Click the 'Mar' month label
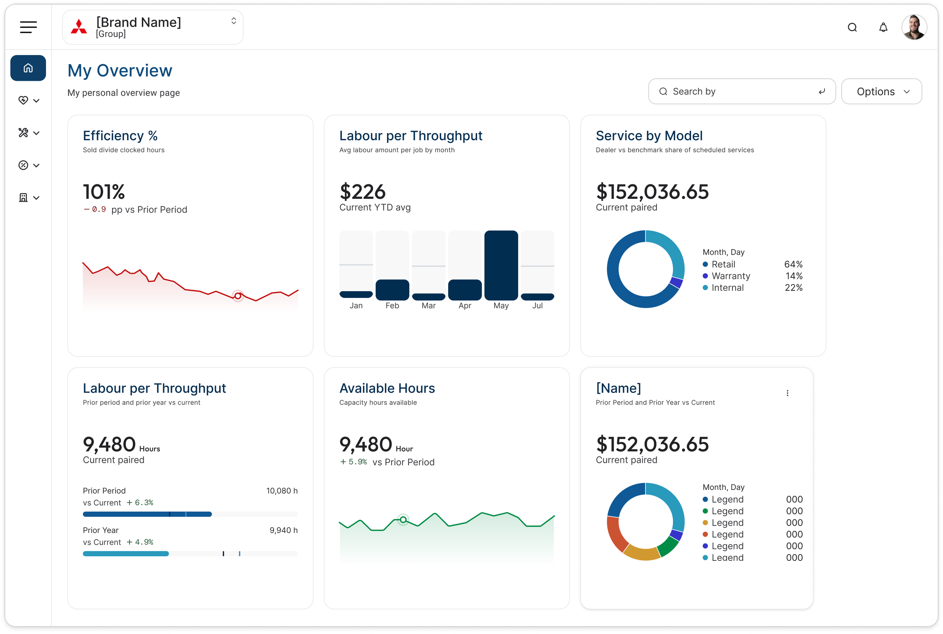The image size is (943, 634). click(428, 305)
